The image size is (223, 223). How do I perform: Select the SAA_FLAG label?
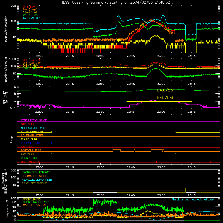point(27,147)
